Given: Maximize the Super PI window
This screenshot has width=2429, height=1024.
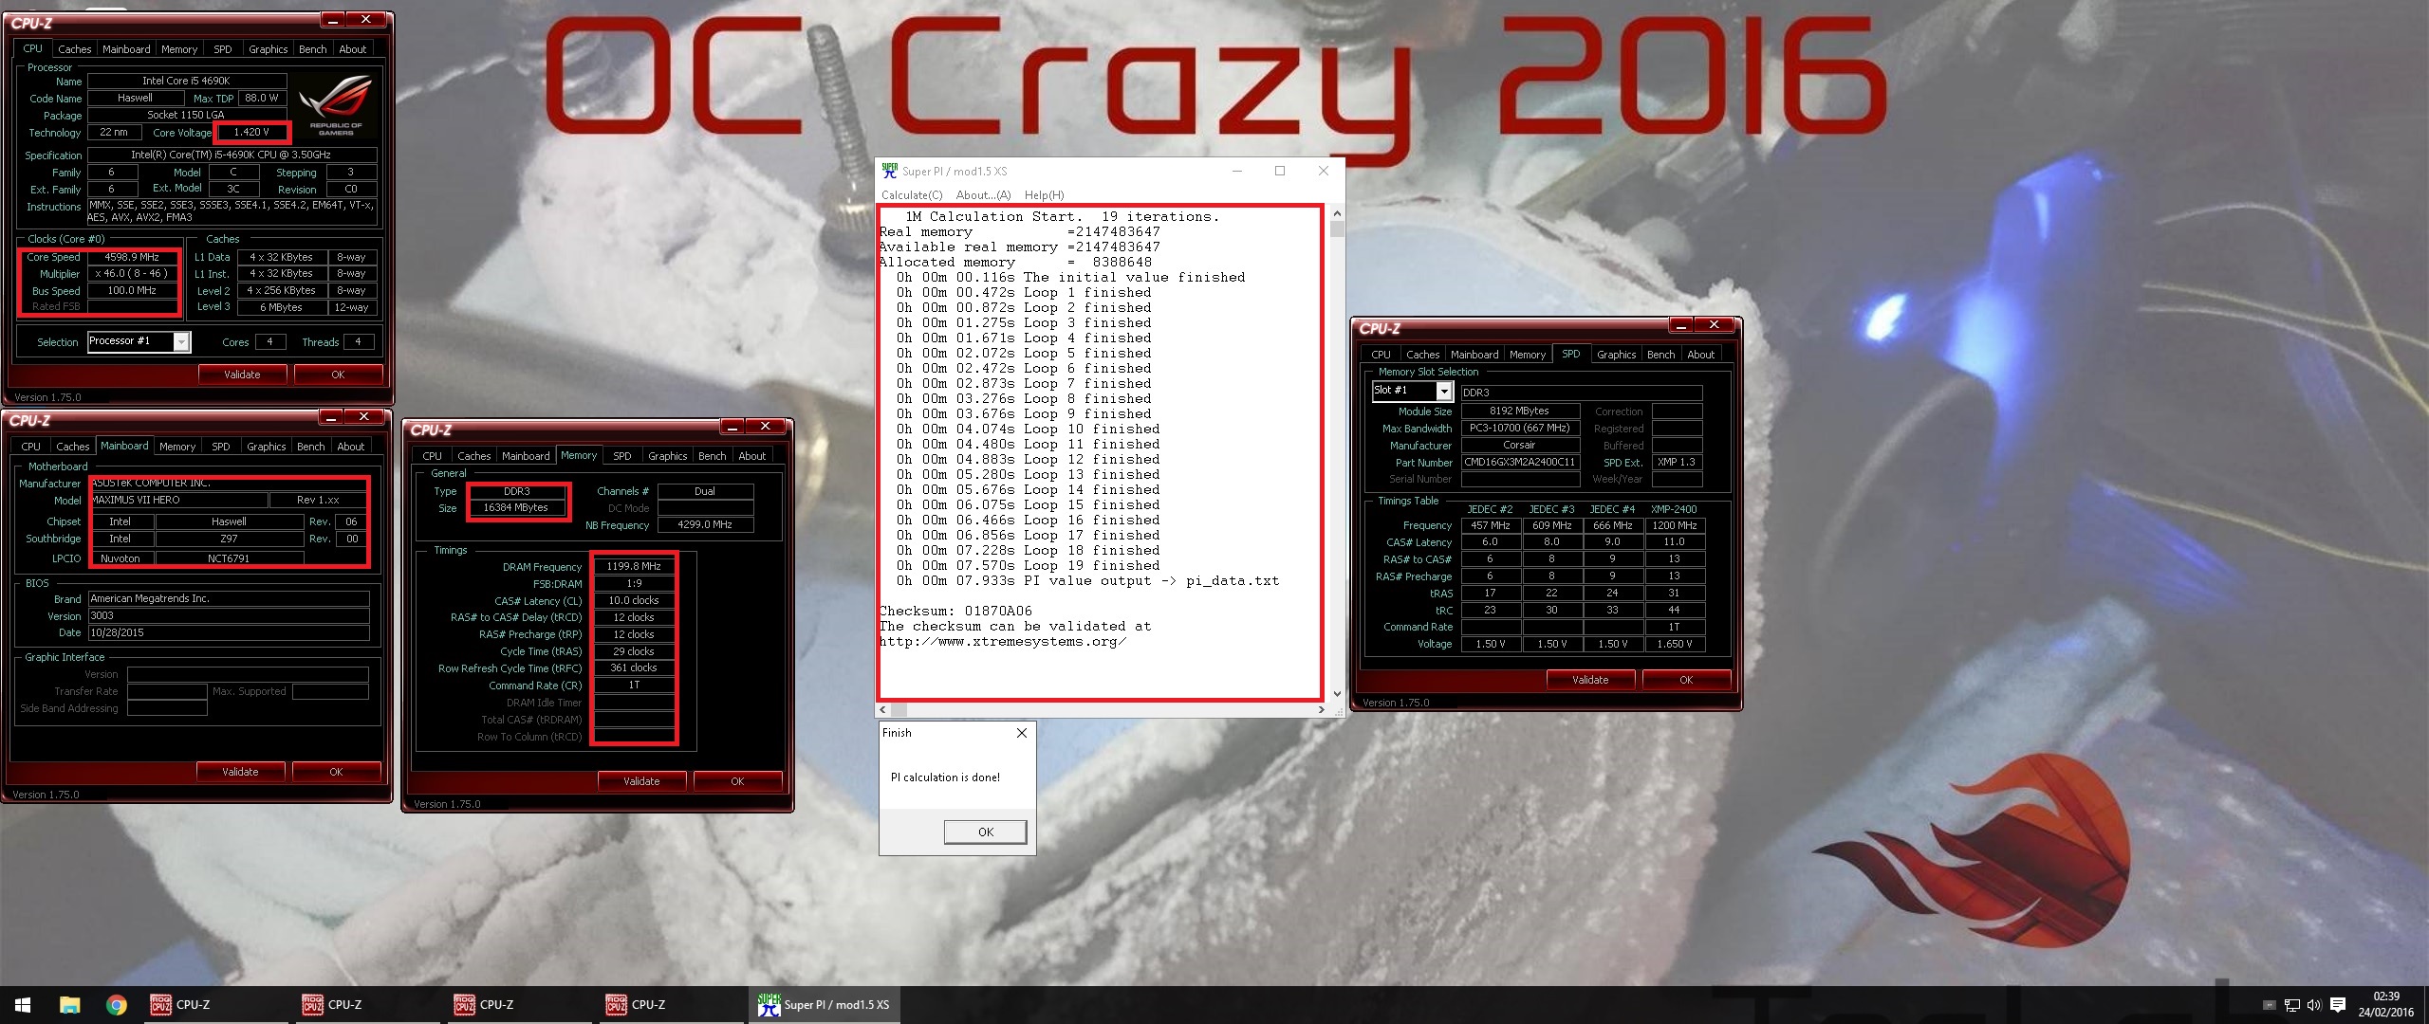Looking at the screenshot, I should (1280, 171).
